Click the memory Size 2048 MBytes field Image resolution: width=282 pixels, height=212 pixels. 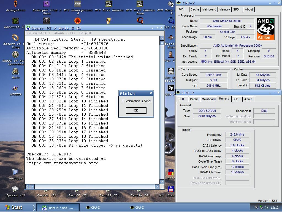click(x=207, y=116)
